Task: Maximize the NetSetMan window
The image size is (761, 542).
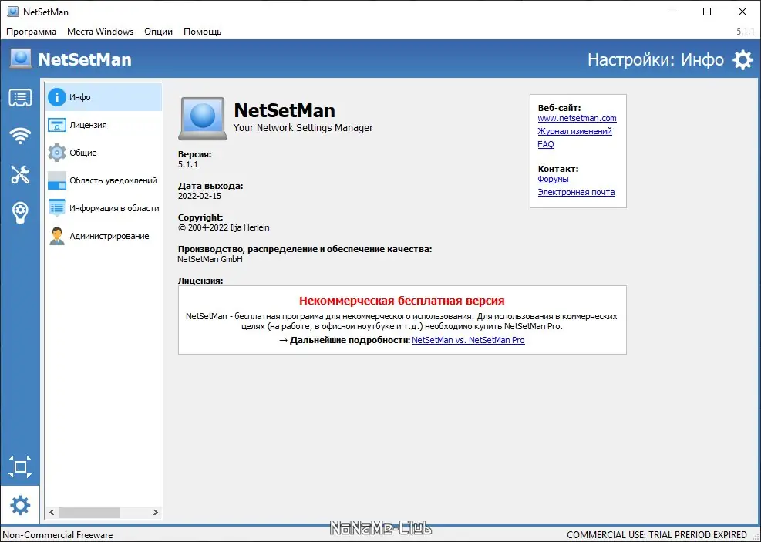Action: [707, 12]
